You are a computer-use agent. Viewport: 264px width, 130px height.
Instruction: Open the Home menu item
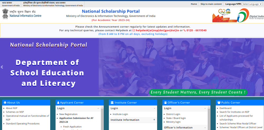[x=194, y=4]
